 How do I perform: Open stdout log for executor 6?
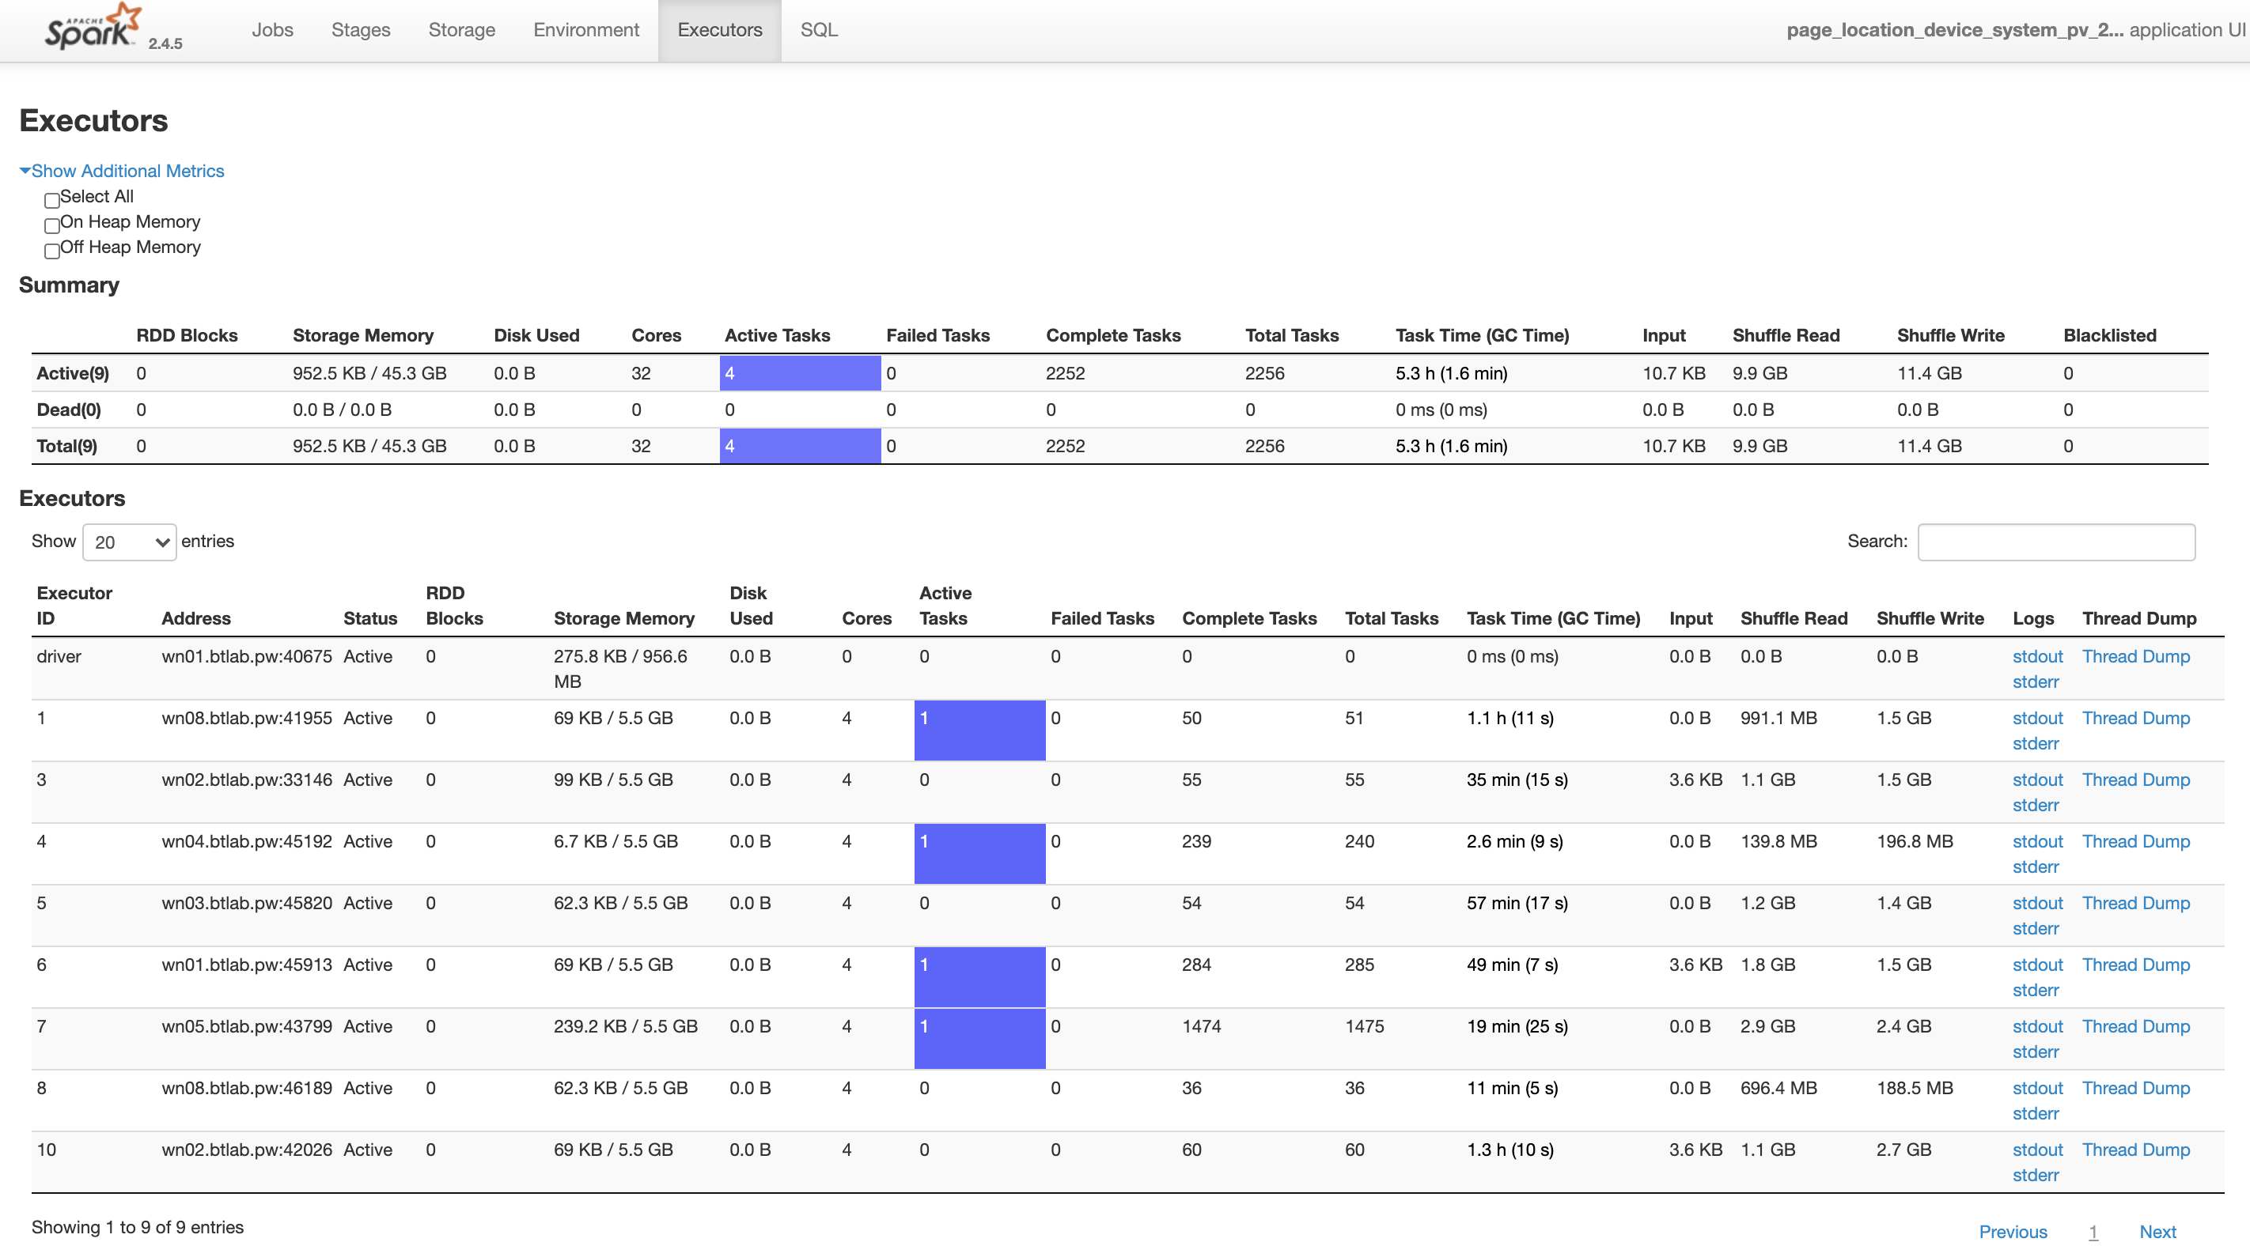coord(2037,965)
